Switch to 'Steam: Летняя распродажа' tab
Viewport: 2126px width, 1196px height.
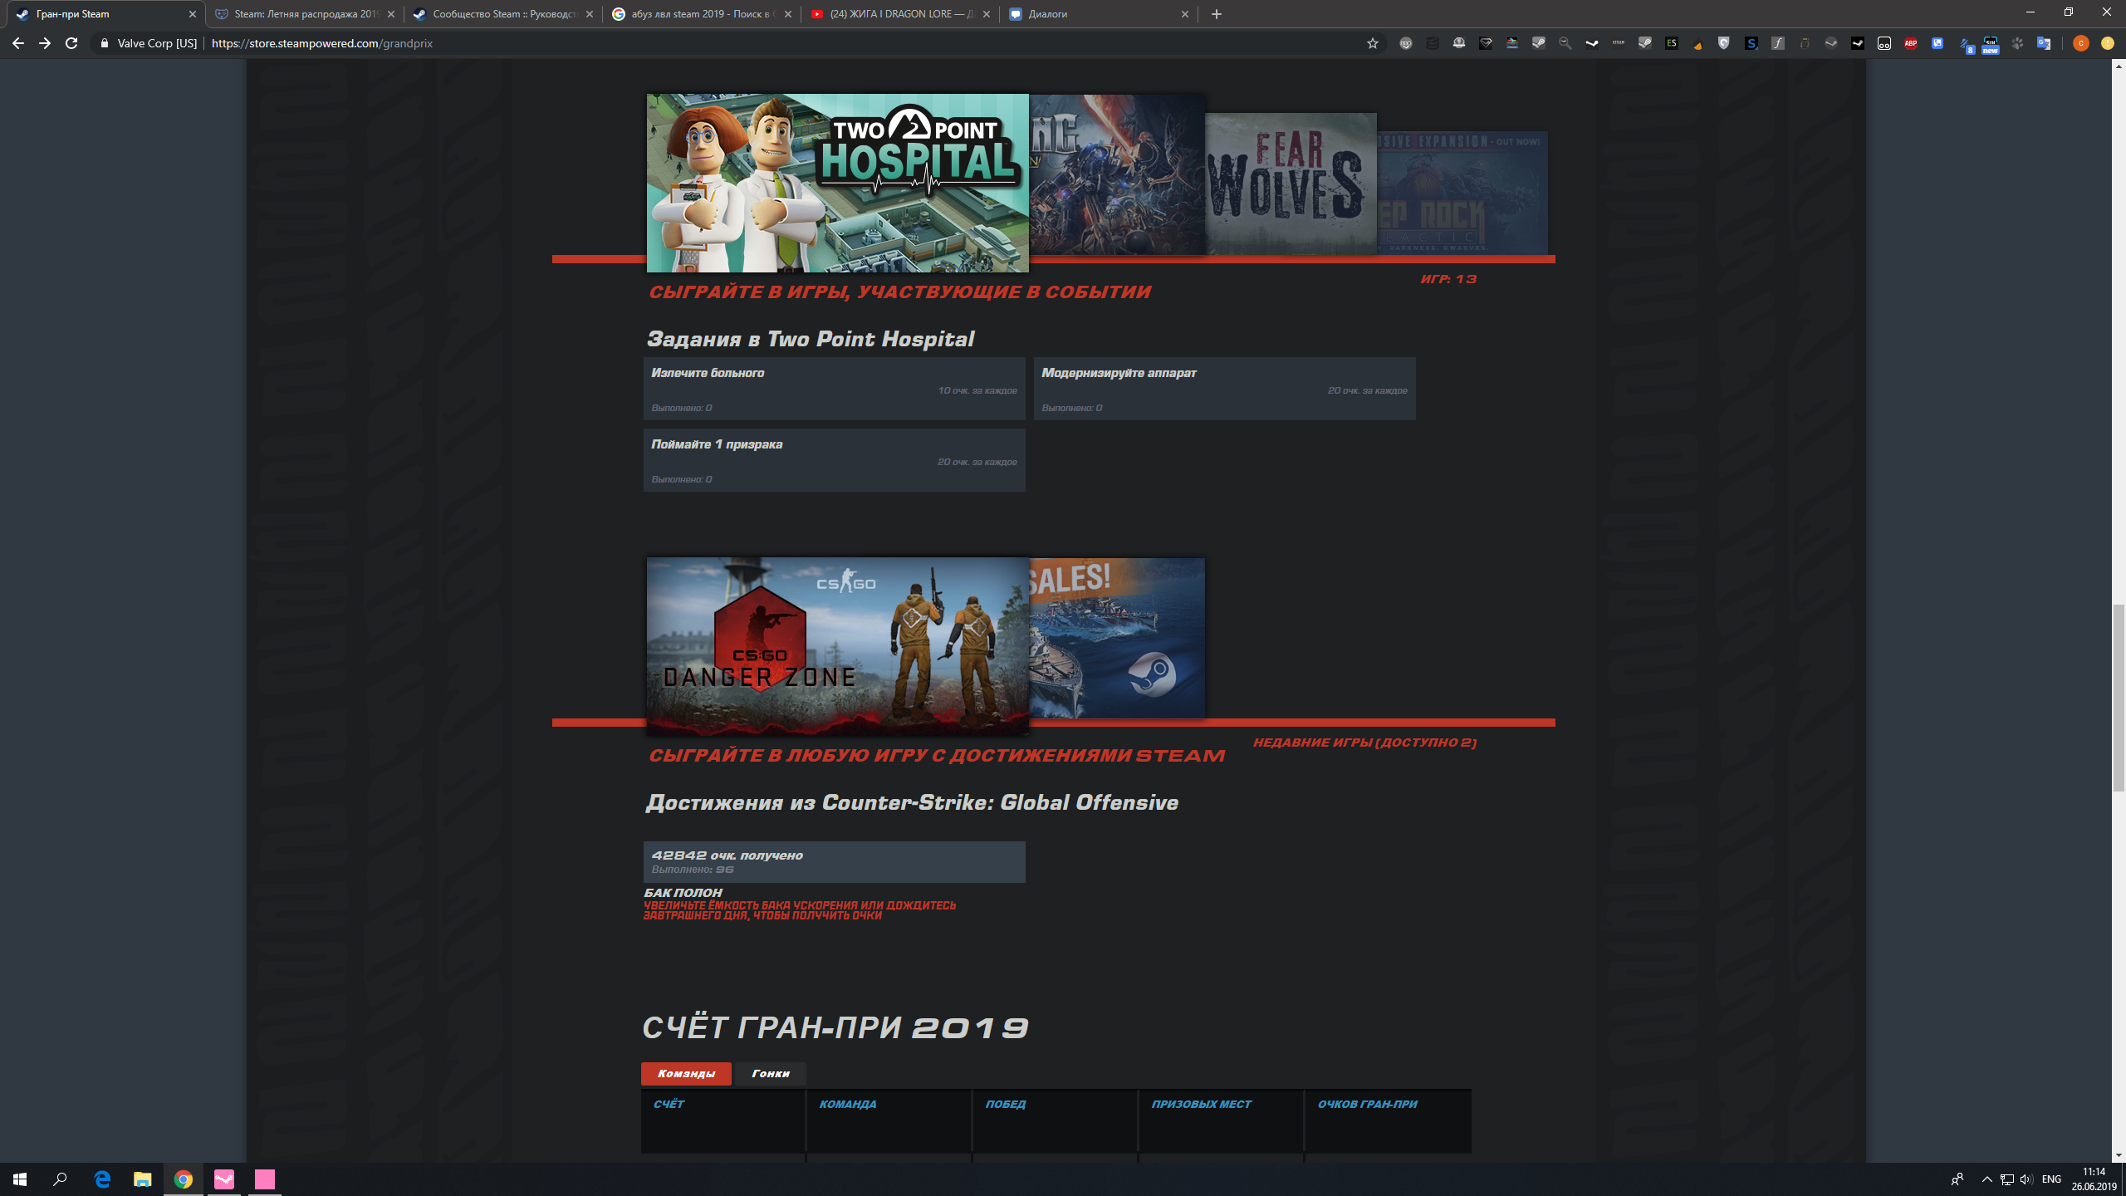pos(304,14)
